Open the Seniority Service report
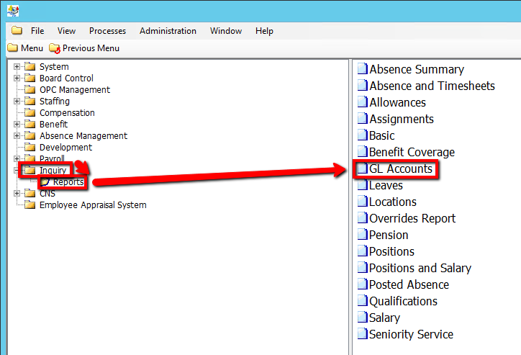Image resolution: width=521 pixels, height=355 pixels. (x=411, y=335)
